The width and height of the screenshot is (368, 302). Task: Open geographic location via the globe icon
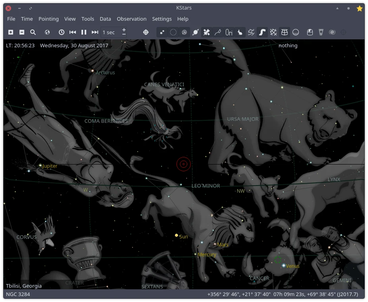pos(47,32)
